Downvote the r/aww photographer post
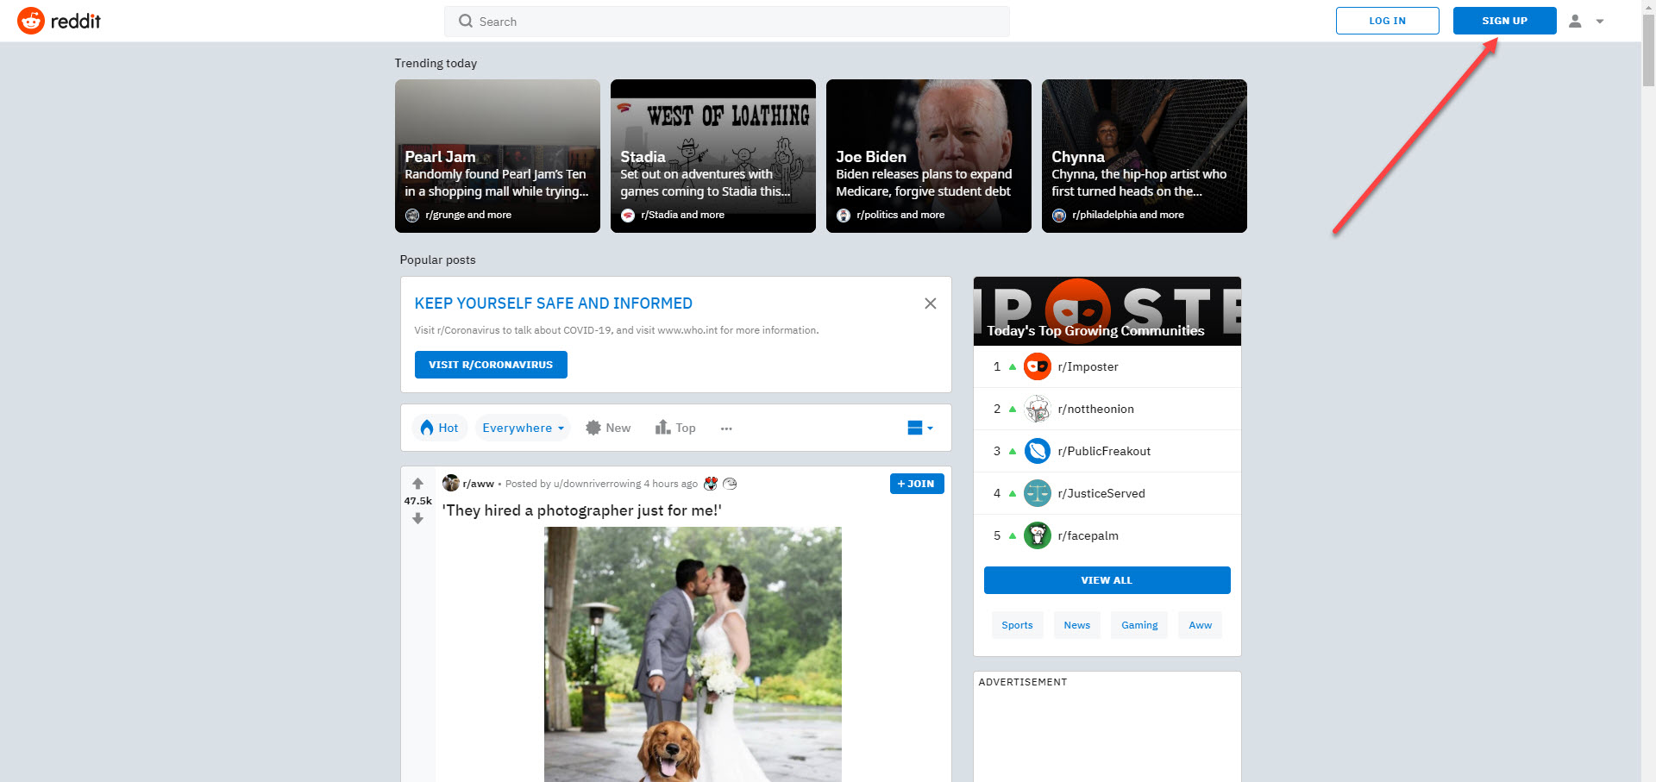 417,519
